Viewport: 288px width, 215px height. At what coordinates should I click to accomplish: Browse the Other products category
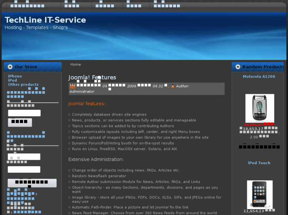[23, 84]
